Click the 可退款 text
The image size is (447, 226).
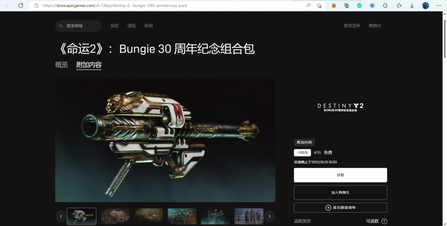372,221
